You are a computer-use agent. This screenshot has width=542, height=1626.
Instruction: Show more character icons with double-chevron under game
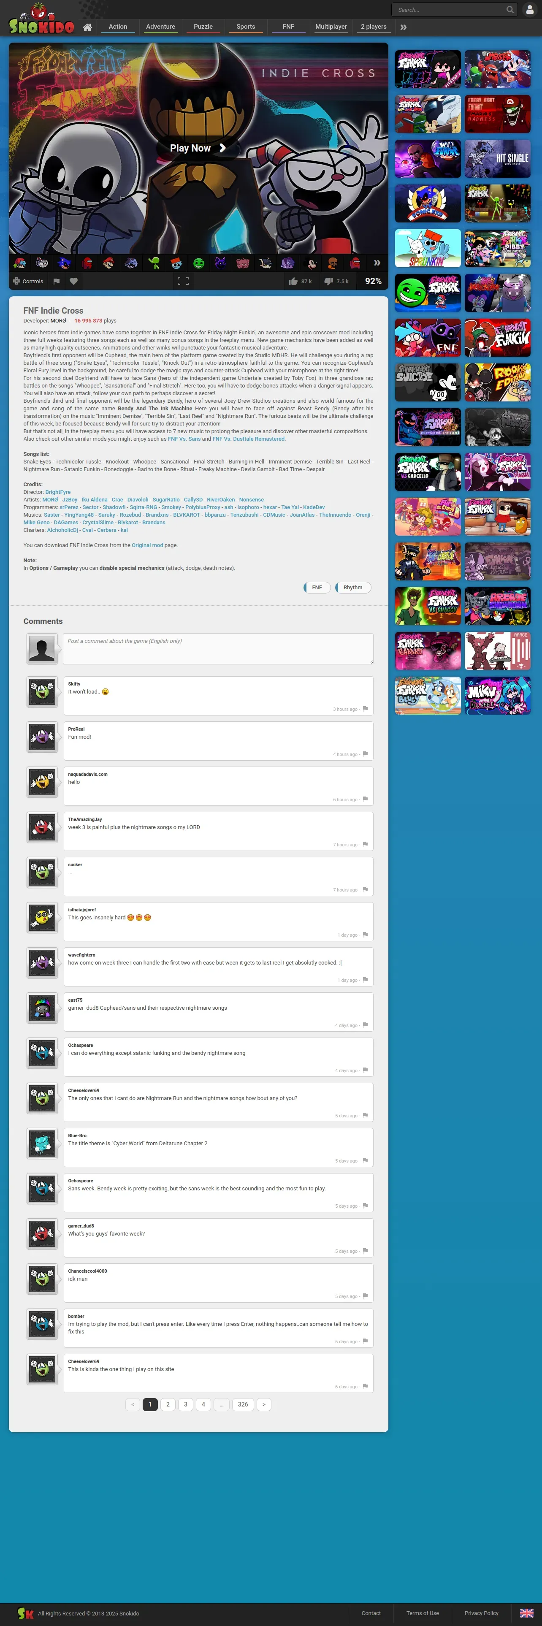377,263
